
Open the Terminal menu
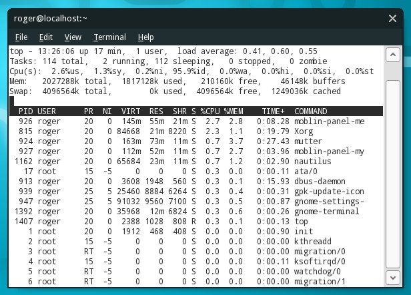click(110, 37)
